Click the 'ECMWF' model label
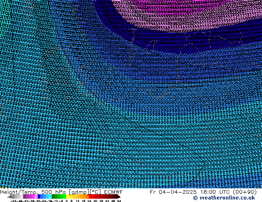 114,192
